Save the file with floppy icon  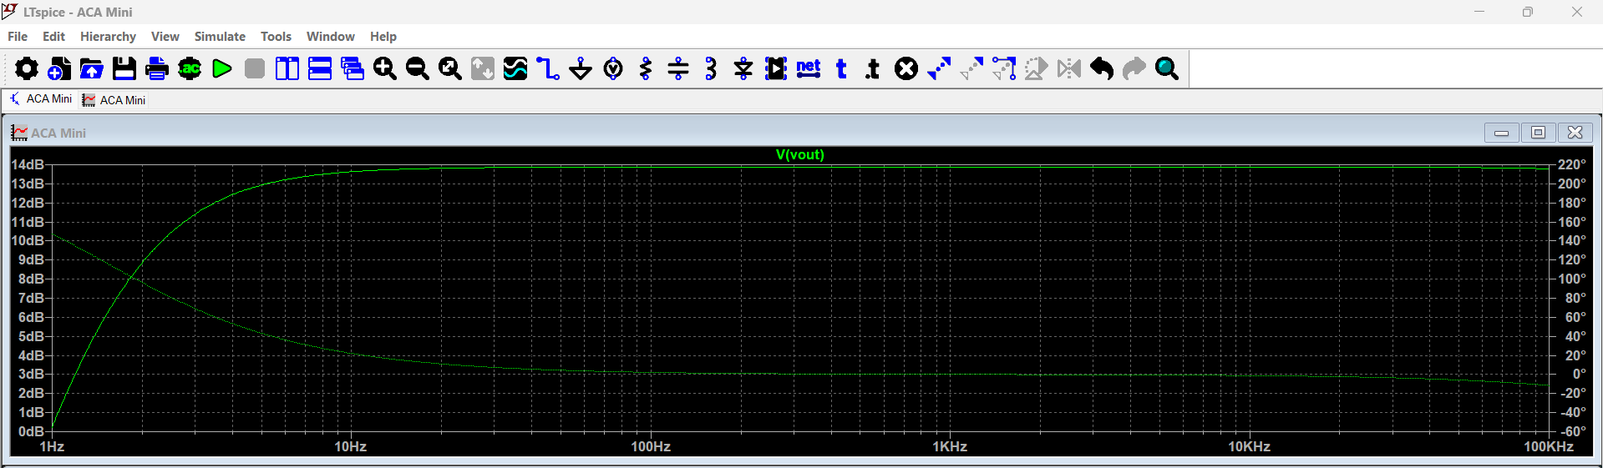124,68
